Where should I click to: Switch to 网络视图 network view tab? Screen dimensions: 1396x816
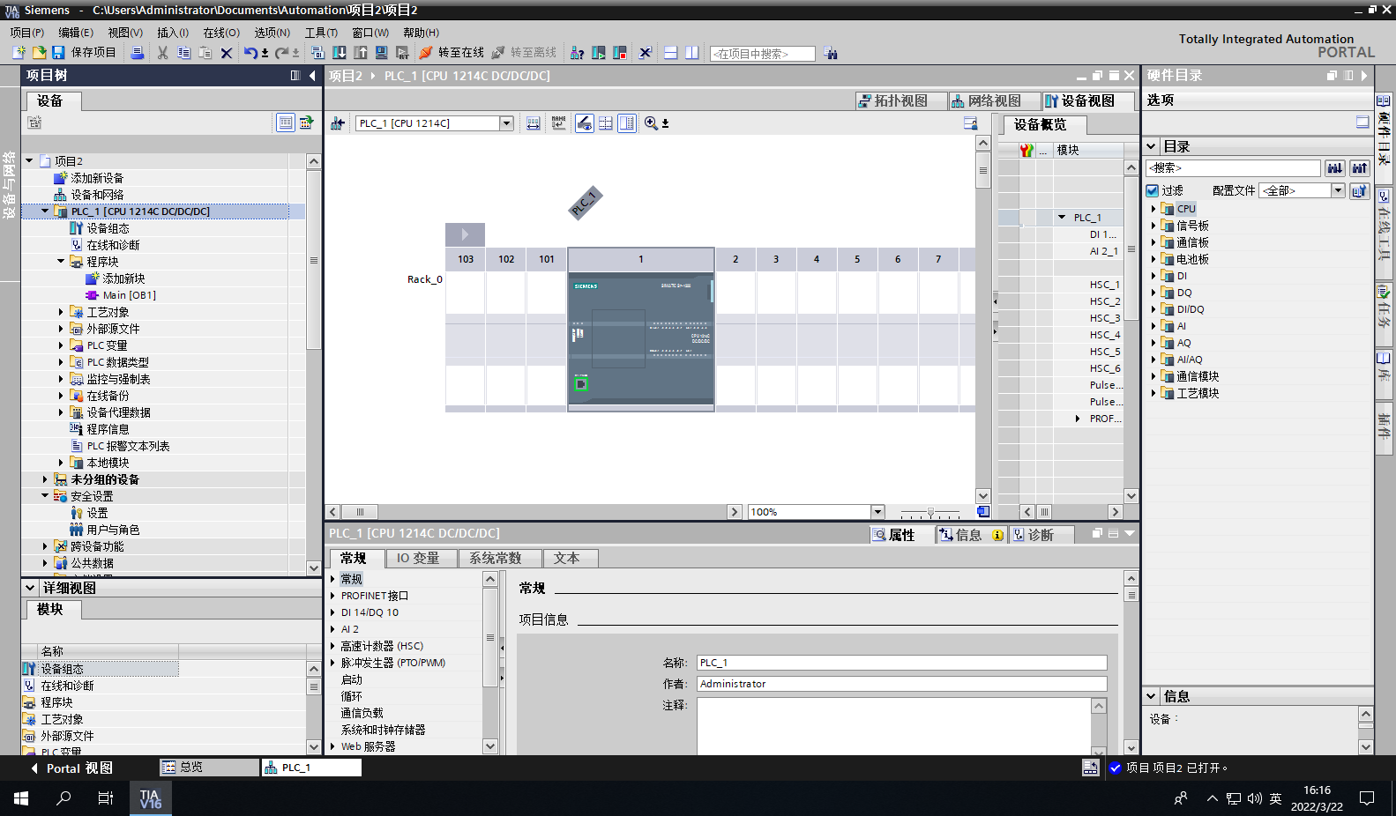(994, 101)
